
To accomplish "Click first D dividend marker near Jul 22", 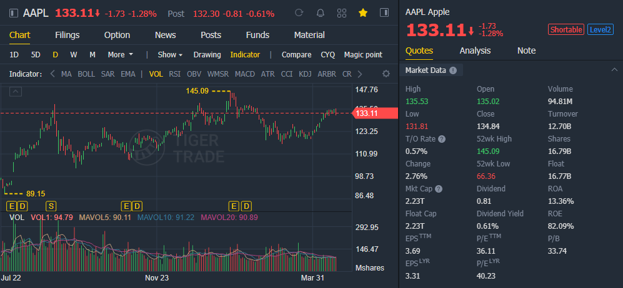I will 22,206.
